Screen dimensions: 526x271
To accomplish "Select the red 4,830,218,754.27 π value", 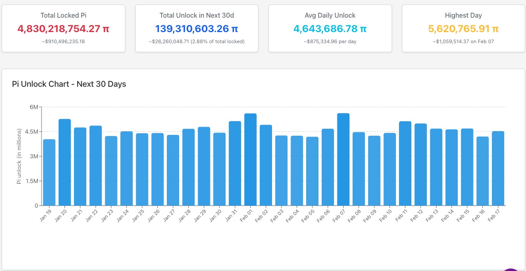I will click(x=63, y=29).
